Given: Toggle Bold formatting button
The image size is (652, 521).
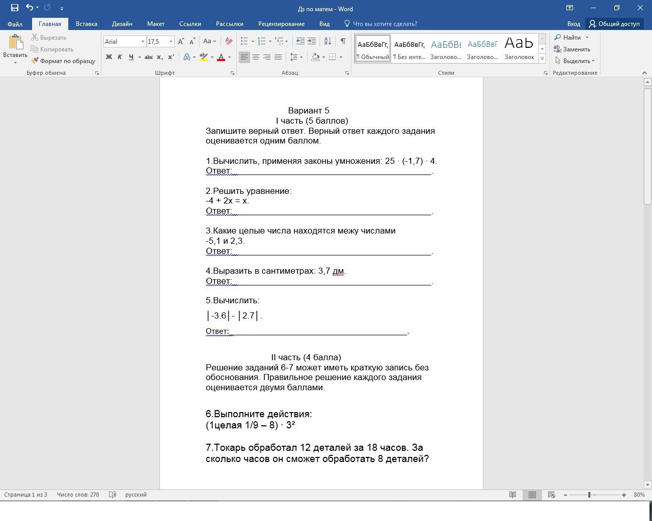Looking at the screenshot, I should pos(108,57).
